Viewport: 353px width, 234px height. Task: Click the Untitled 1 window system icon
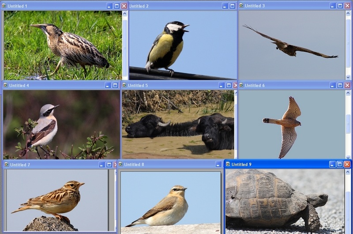pos(4,6)
